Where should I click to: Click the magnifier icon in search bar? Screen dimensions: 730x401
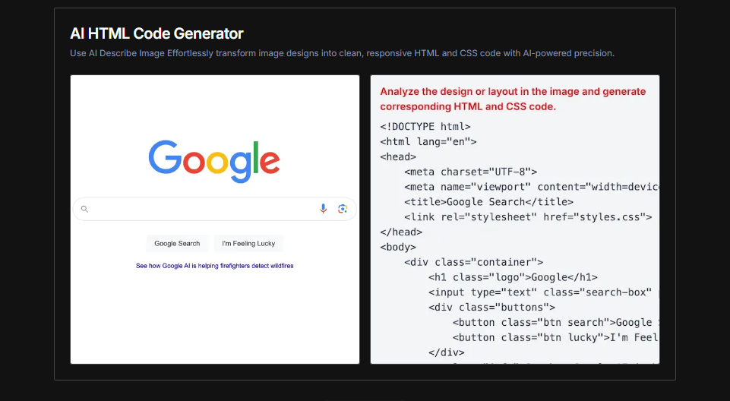point(84,209)
